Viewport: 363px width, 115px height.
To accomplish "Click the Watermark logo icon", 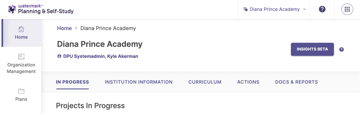I will point(12,9).
